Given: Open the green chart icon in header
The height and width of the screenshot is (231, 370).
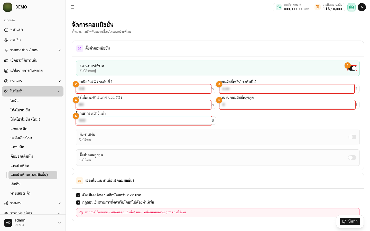Looking at the screenshot, I should click(351, 7).
